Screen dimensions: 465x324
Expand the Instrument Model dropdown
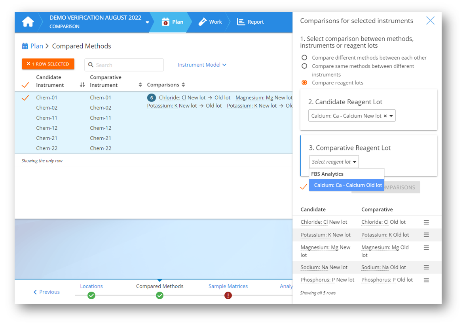point(202,65)
